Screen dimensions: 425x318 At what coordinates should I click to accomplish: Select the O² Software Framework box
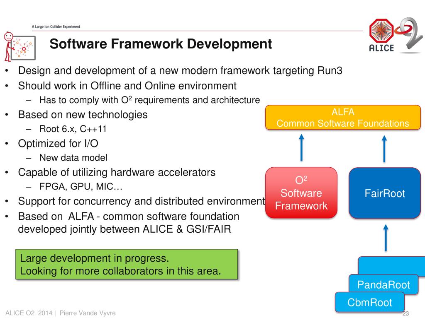[301, 193]
